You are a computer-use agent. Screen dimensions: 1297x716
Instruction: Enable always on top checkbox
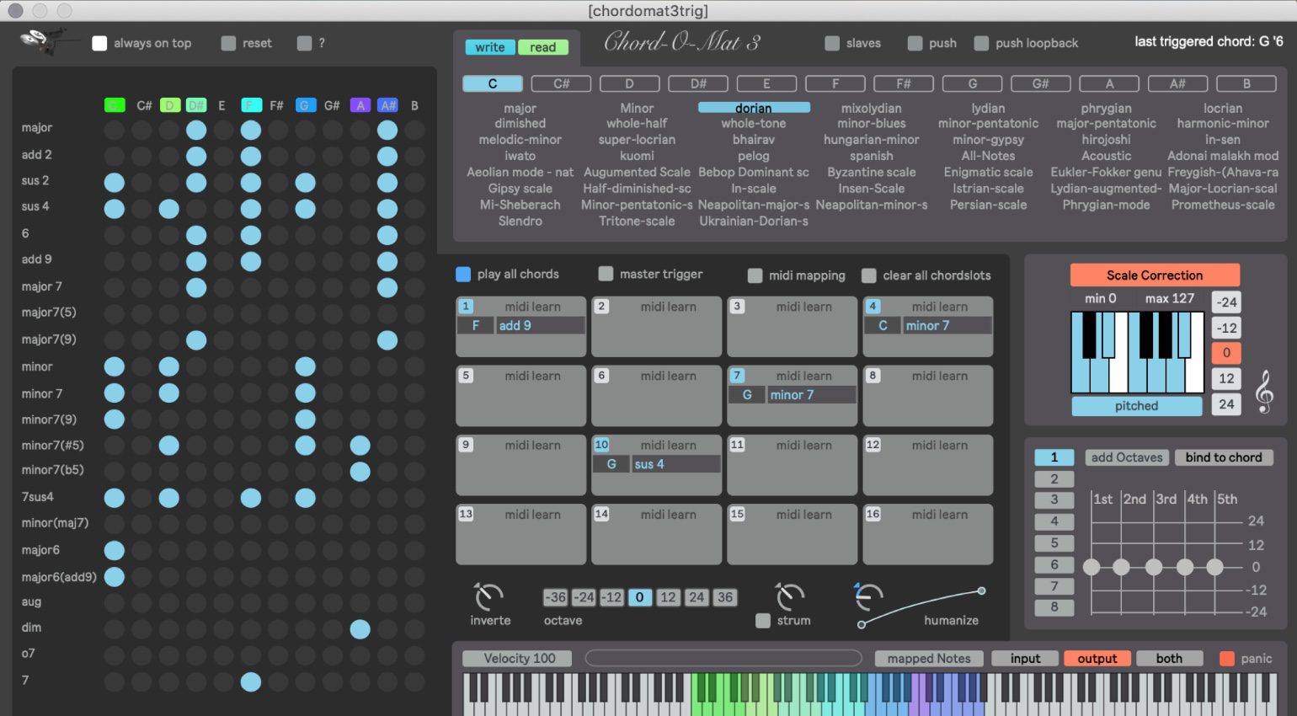coord(99,43)
